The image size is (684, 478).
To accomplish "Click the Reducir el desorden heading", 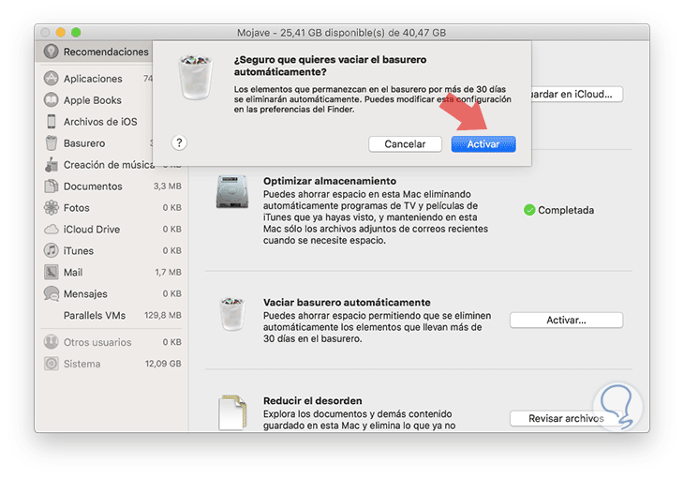I will click(312, 400).
